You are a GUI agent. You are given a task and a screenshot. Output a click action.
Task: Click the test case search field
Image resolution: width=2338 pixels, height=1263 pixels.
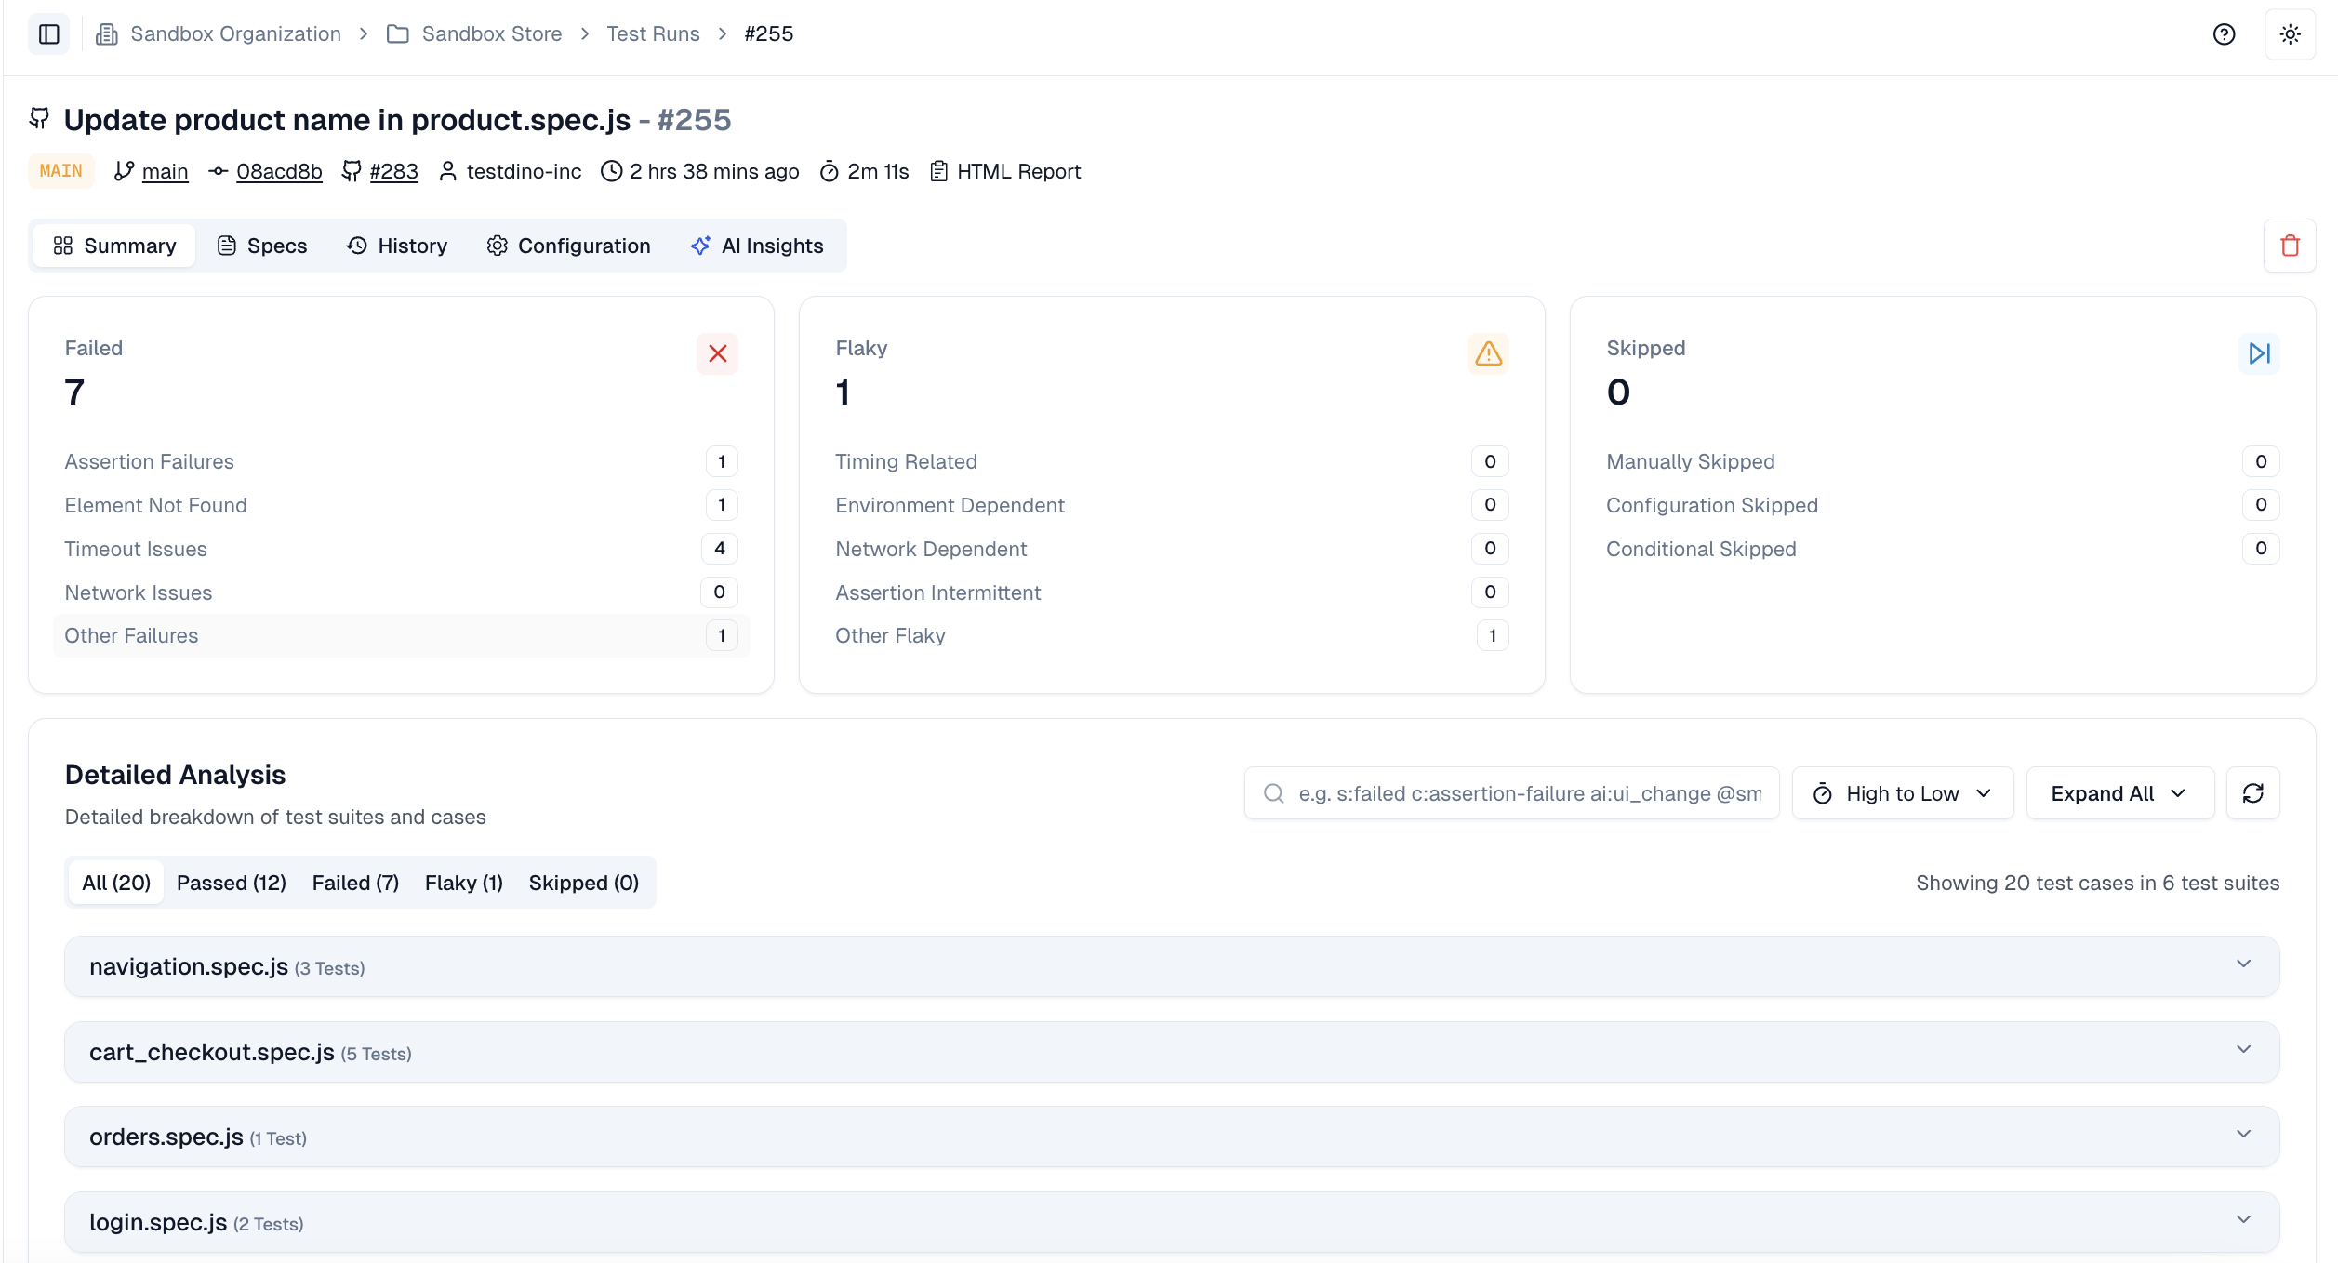point(1528,793)
